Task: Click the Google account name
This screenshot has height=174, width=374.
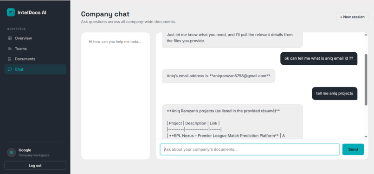Action: click(x=25, y=150)
